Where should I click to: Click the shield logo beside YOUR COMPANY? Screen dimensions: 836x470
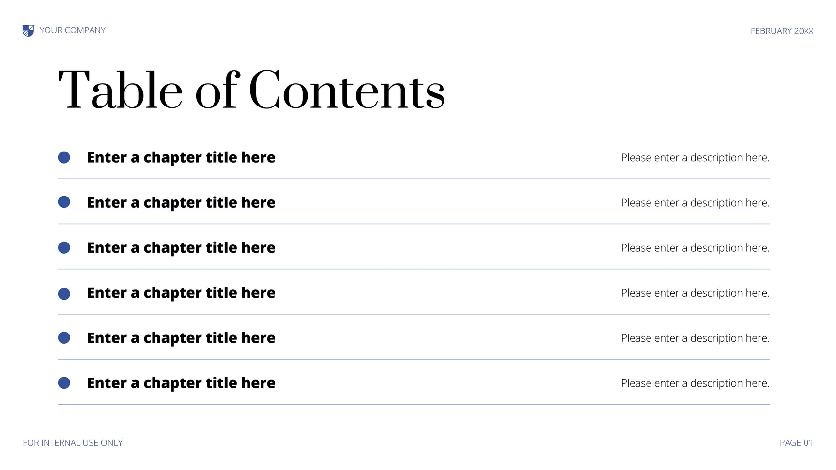(x=28, y=30)
